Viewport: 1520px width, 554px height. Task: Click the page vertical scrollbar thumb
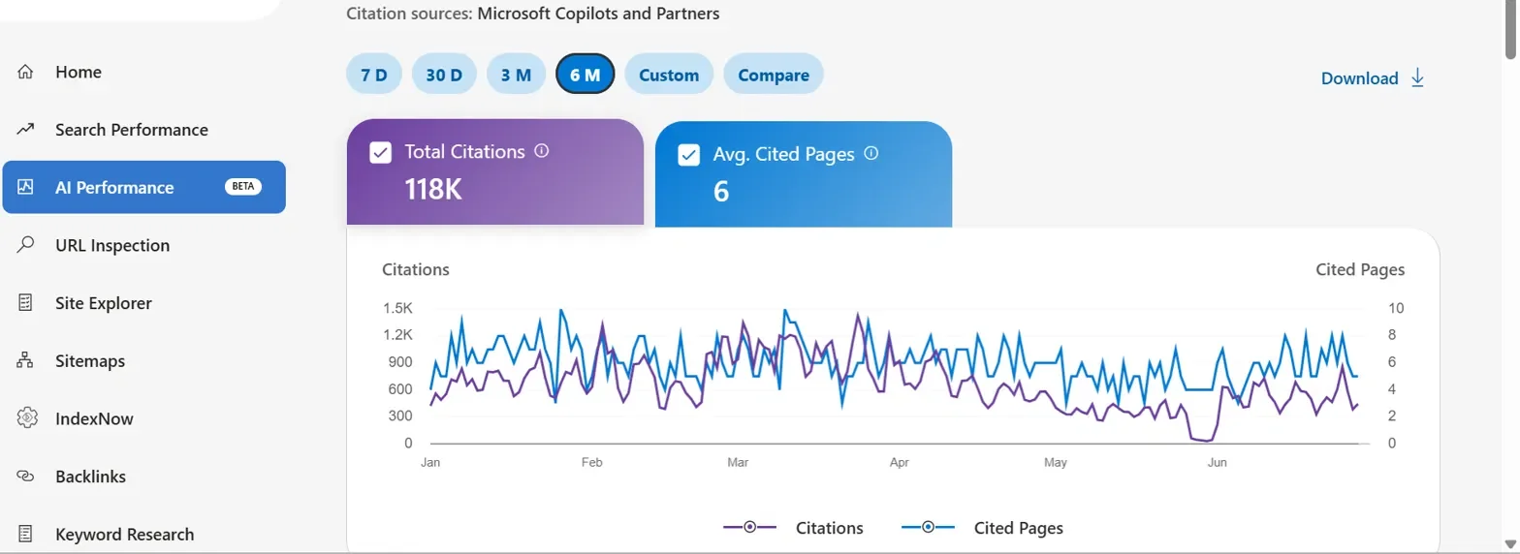coord(1511,29)
